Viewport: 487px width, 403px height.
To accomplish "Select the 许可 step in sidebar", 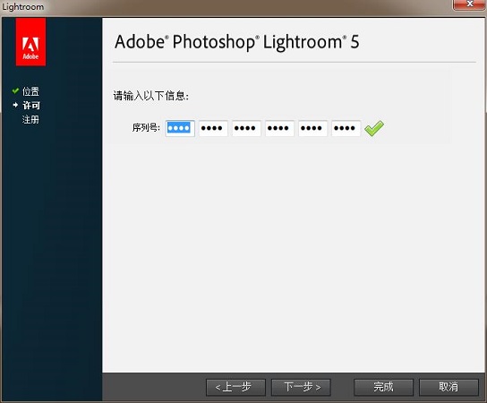I will coord(31,106).
